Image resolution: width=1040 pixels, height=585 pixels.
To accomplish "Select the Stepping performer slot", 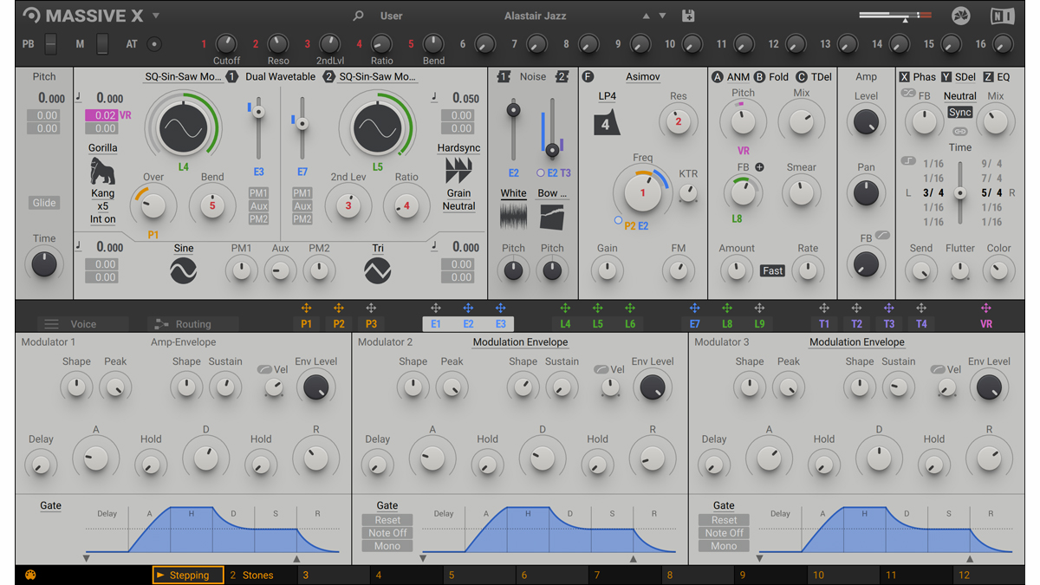I will coord(188,575).
